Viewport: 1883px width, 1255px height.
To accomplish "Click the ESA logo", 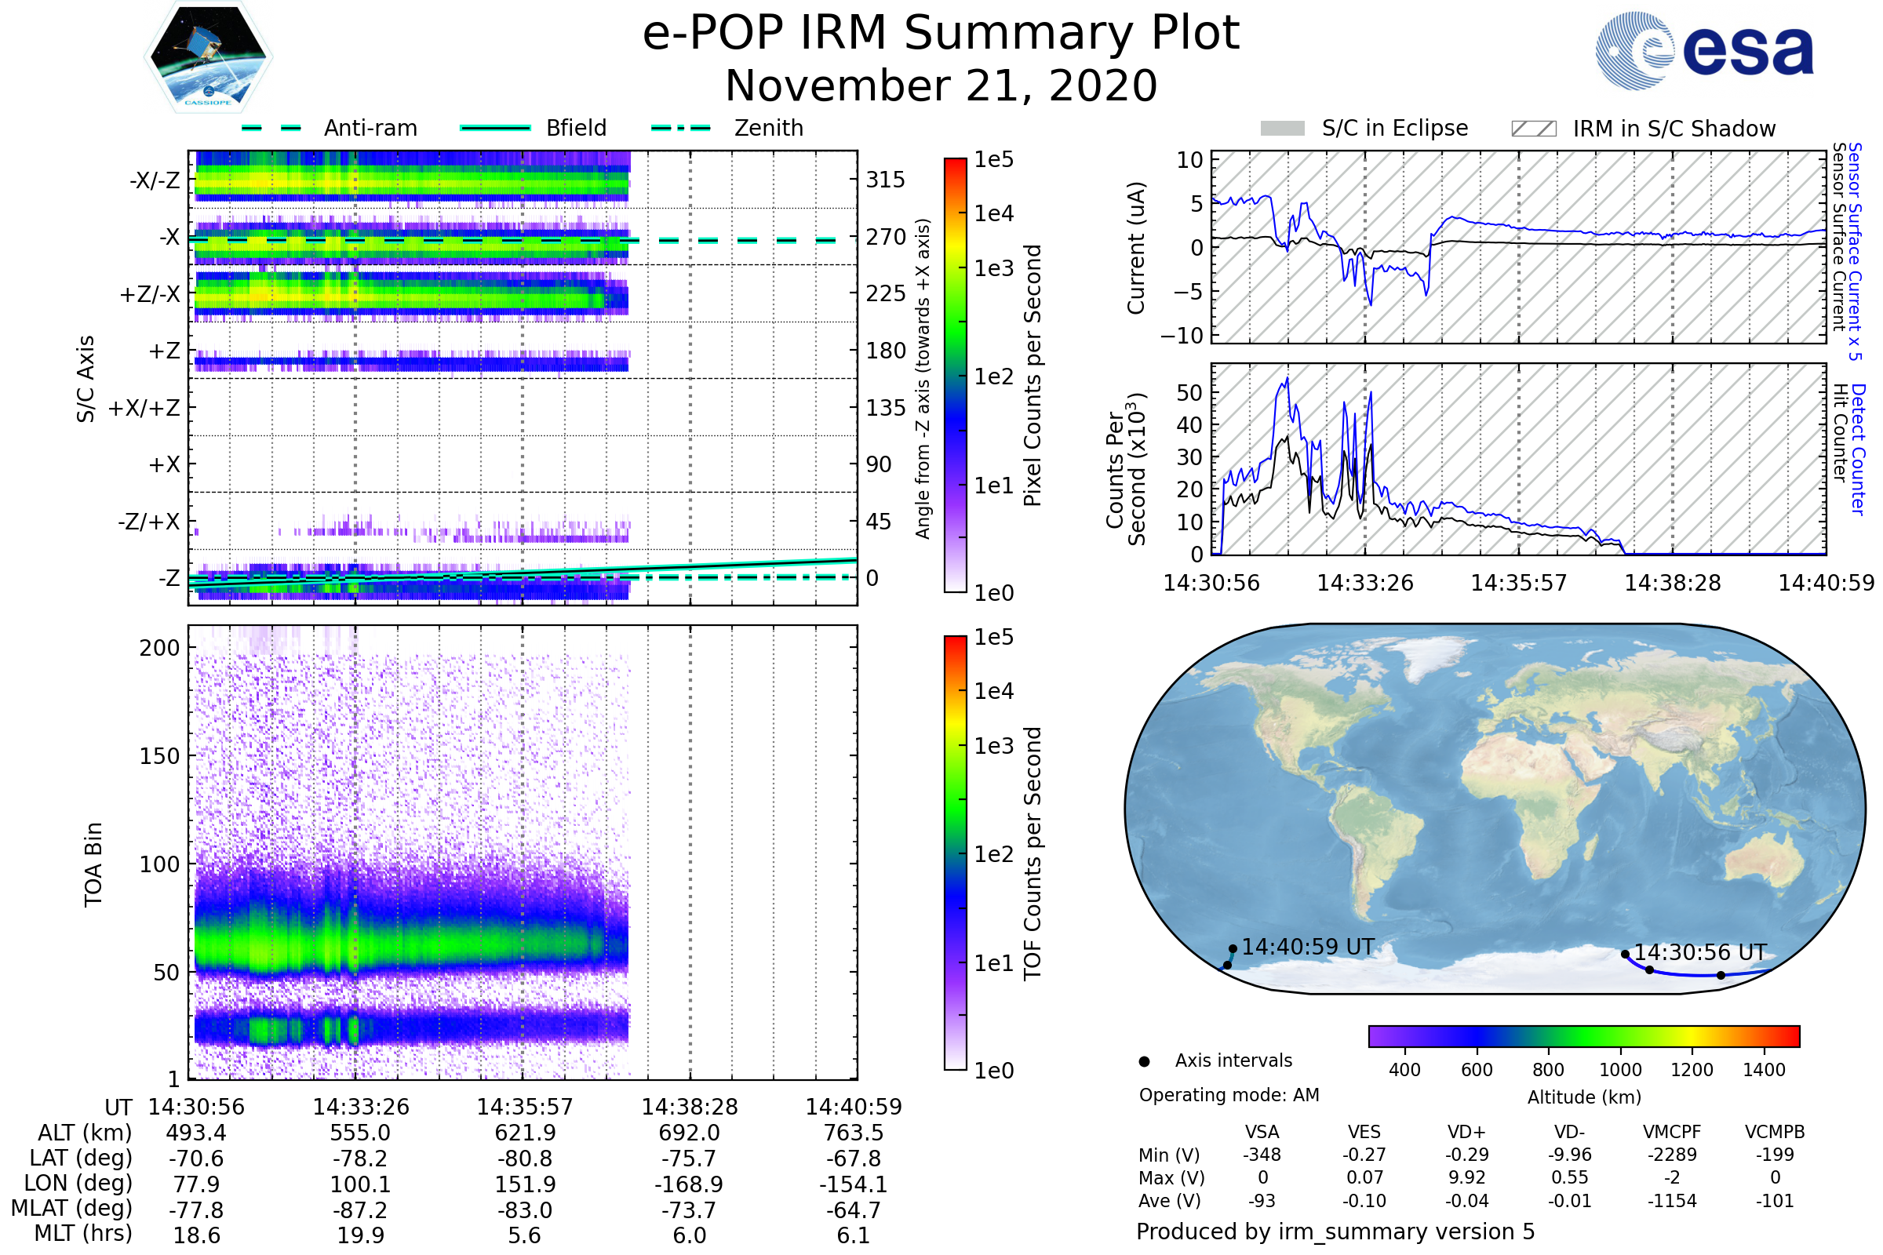I will 1704,51.
